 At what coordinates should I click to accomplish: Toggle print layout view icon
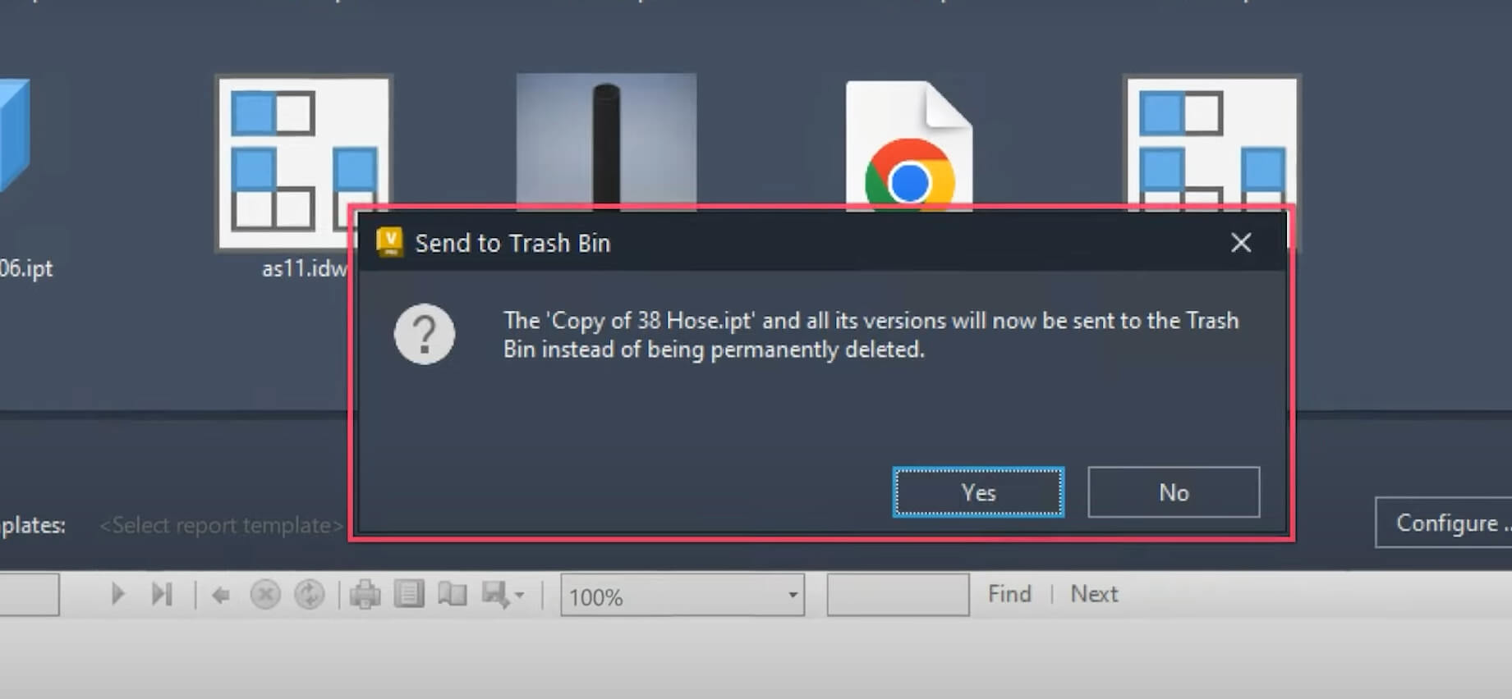pos(409,594)
